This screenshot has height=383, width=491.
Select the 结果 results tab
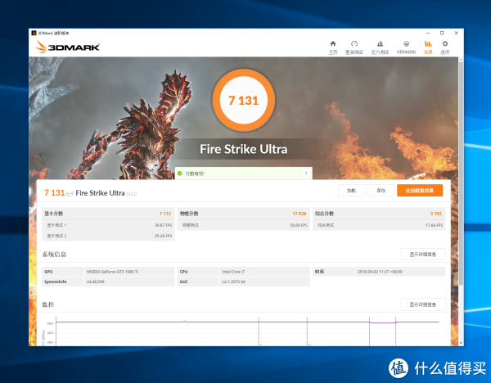tap(428, 47)
